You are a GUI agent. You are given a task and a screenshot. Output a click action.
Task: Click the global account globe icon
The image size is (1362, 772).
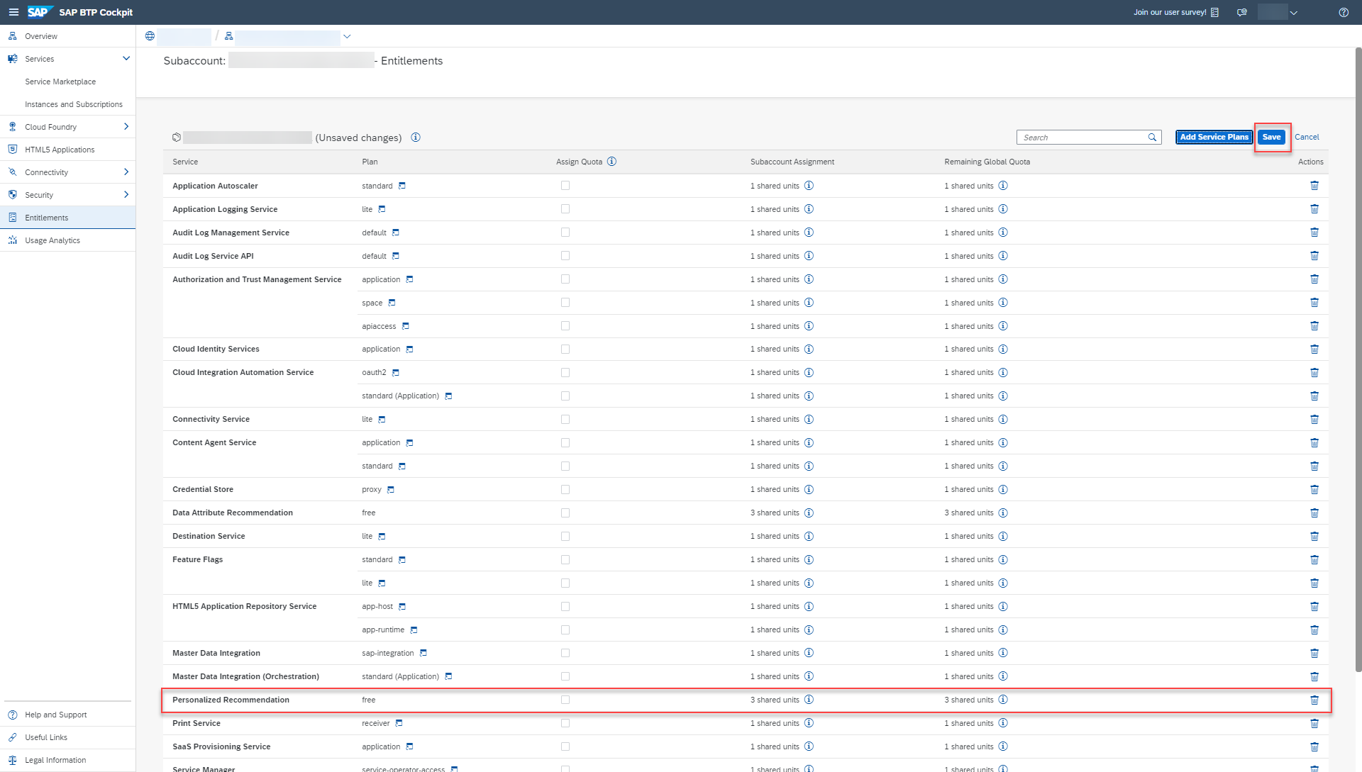click(x=150, y=36)
